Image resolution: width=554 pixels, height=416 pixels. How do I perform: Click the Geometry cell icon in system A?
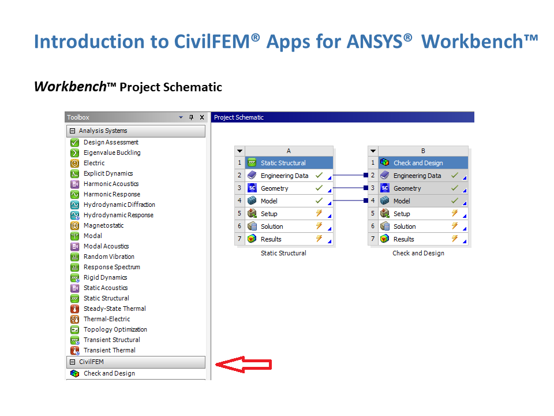click(252, 188)
